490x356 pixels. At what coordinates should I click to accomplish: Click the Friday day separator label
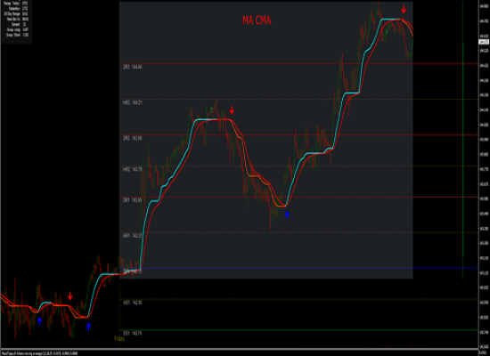[x=119, y=338]
